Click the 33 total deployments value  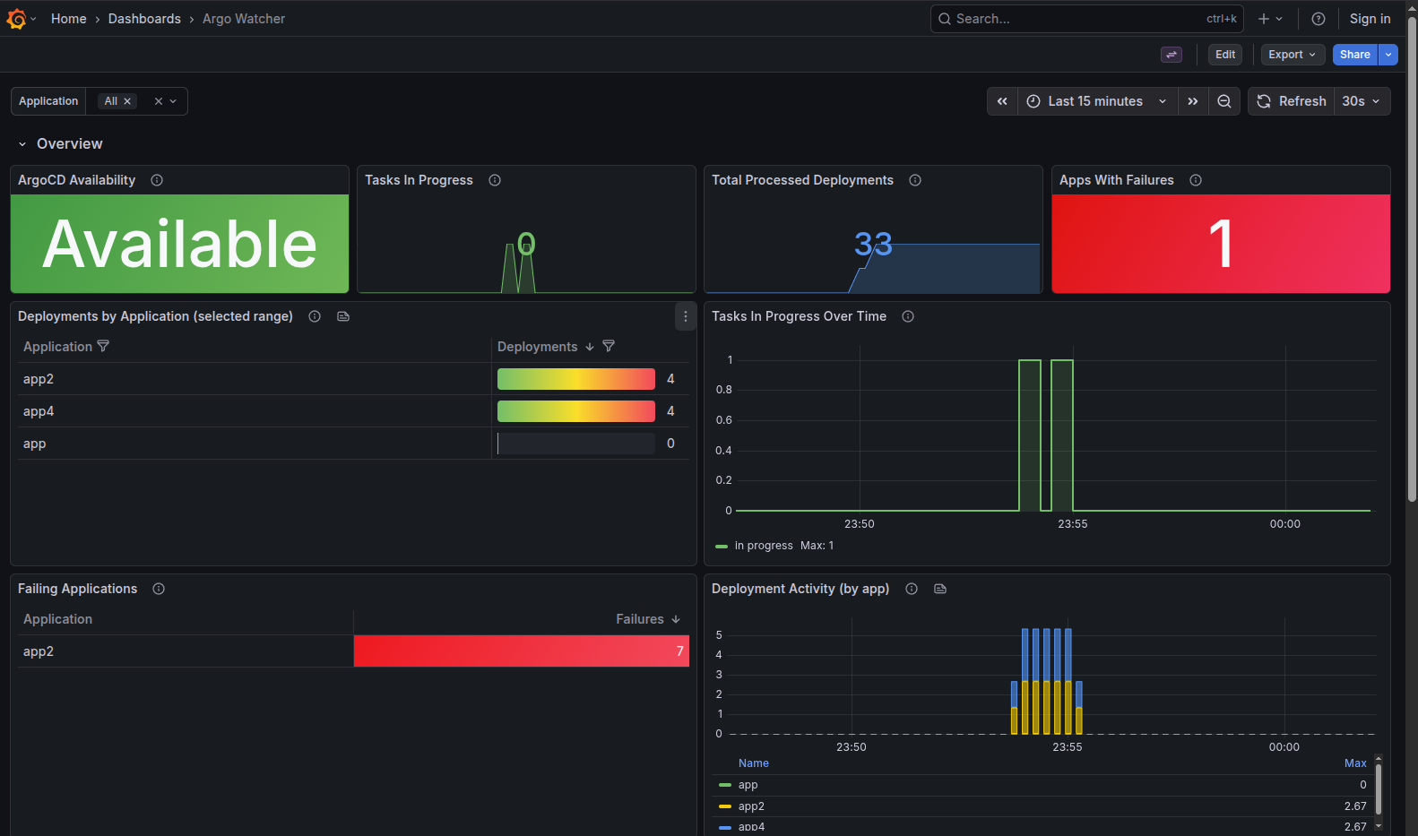(873, 244)
